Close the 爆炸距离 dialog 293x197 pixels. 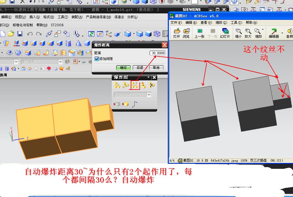point(164,45)
